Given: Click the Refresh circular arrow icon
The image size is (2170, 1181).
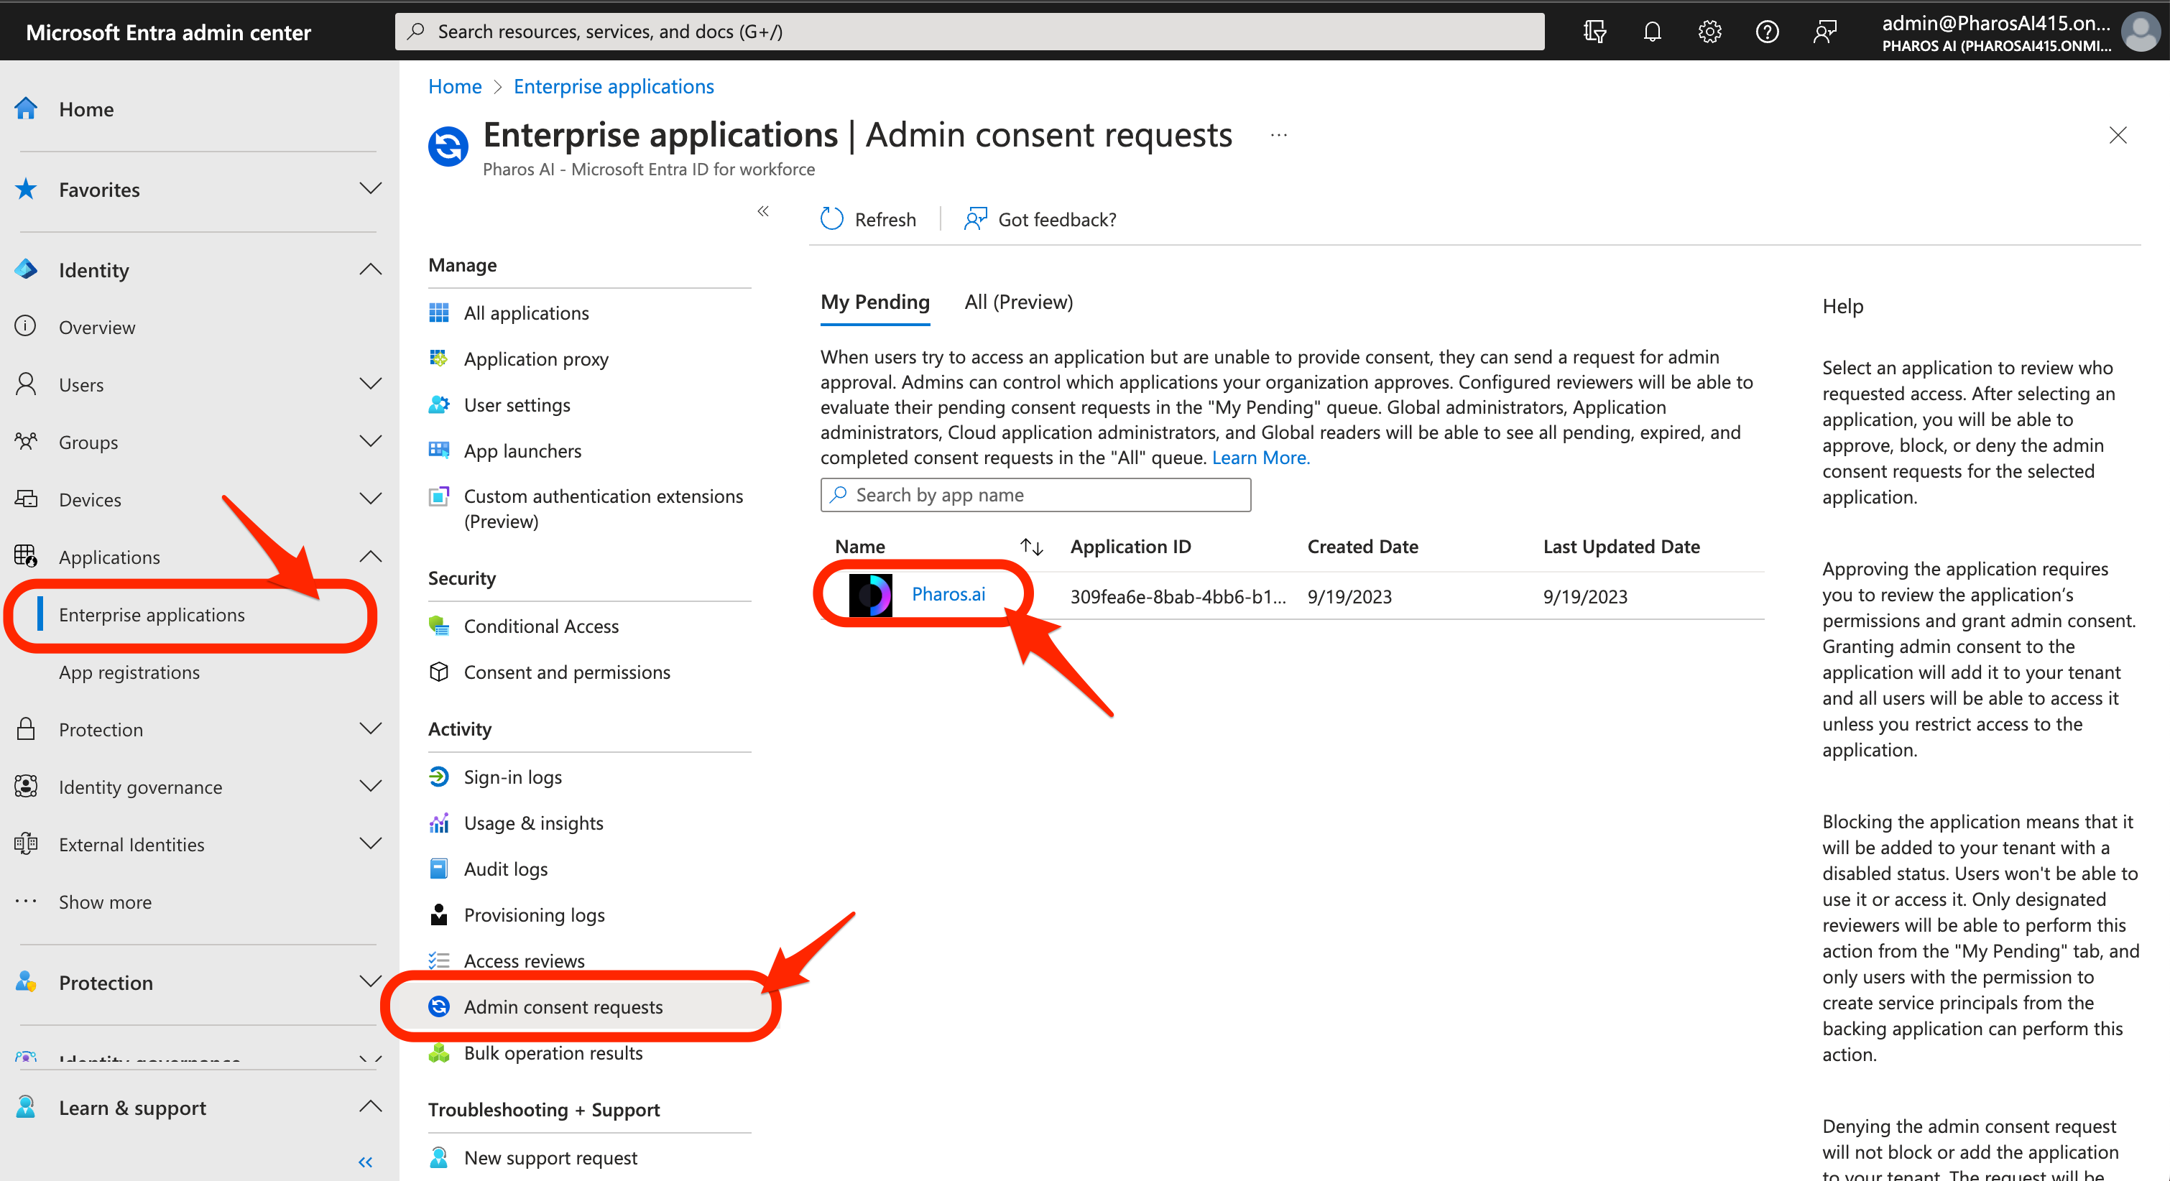Looking at the screenshot, I should point(831,219).
